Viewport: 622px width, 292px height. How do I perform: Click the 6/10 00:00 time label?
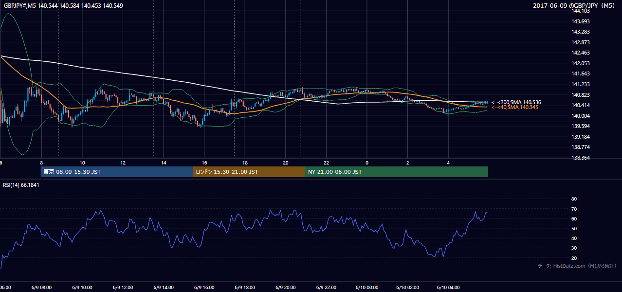366,287
